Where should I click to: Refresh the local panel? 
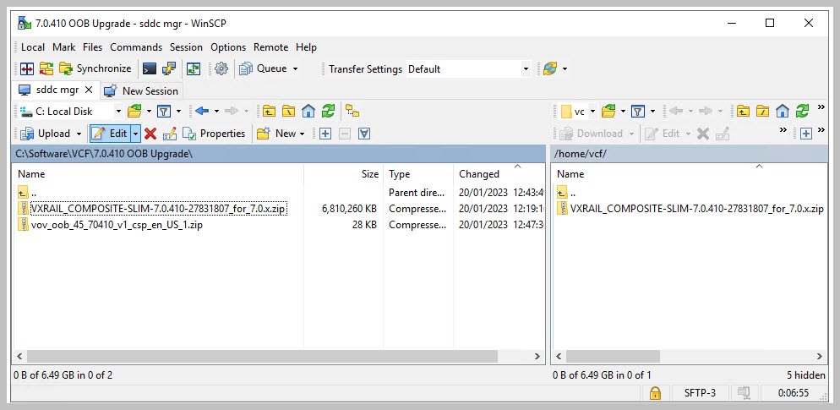328,112
